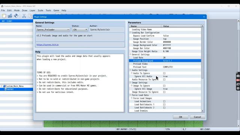
Task: Click the screenshot camera icon in overlay
Action: (238, 76)
